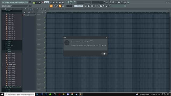Open Chrome from the taskbar

72,94
